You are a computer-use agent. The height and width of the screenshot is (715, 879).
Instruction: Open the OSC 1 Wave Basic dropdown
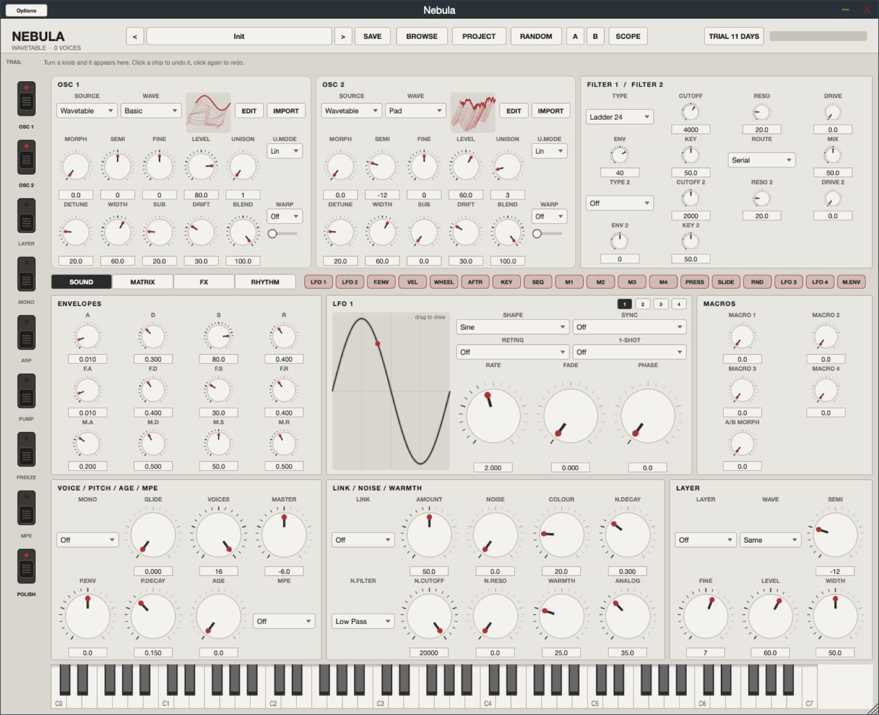pos(151,111)
